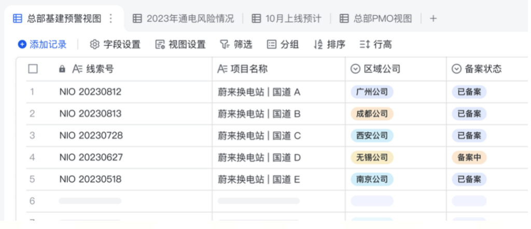Select the orange 成都公司 tag

click(x=372, y=113)
